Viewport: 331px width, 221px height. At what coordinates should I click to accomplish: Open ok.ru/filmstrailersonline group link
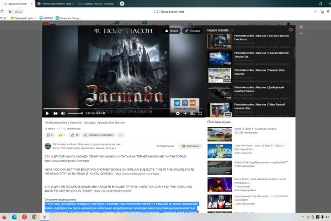(113, 191)
